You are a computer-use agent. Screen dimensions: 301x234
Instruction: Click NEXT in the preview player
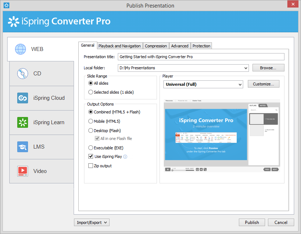click(x=275, y=169)
